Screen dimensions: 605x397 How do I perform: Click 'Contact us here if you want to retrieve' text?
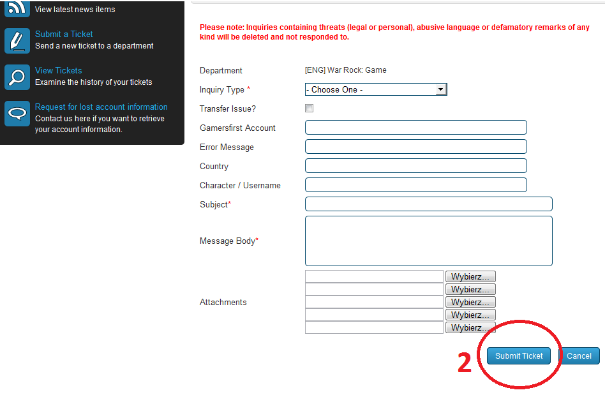(100, 119)
